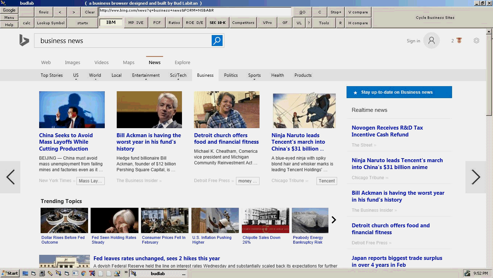Click the V compare button
The width and height of the screenshot is (493, 278).
(358, 12)
